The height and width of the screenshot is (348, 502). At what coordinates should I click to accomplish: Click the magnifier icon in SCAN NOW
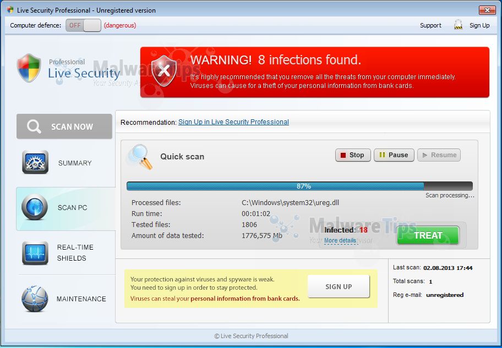pos(34,126)
